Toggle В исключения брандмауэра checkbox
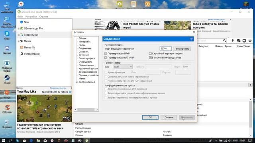The height and width of the screenshot is (143, 255). click(x=150, y=58)
